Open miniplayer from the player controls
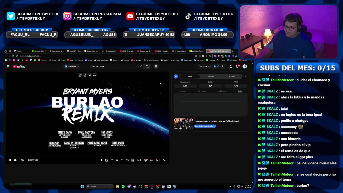The width and height of the screenshot is (343, 193). tap(107, 160)
